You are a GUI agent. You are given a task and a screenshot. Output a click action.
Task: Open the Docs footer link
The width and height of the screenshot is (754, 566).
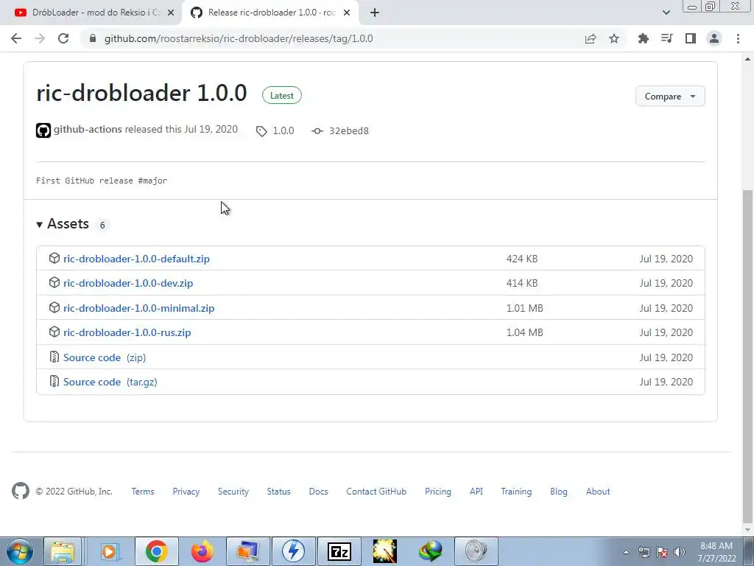point(318,492)
